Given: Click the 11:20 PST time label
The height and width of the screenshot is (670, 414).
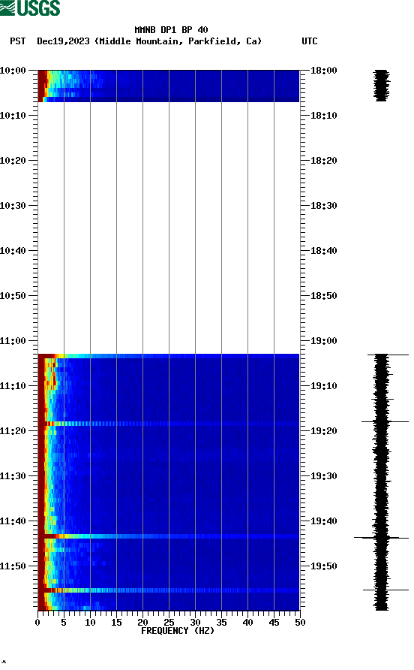Looking at the screenshot, I should click(x=13, y=431).
